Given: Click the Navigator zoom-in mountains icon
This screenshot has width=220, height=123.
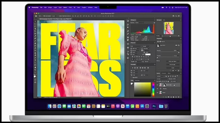Looking at the screenshot, I should [x=179, y=36].
